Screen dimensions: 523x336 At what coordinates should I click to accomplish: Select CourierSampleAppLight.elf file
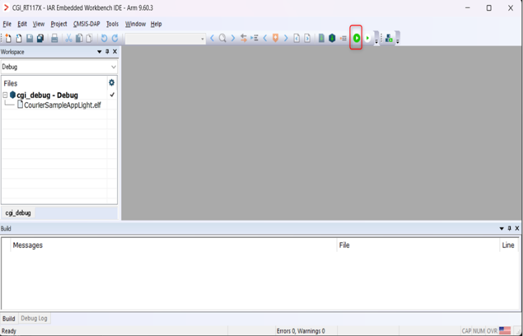(63, 106)
